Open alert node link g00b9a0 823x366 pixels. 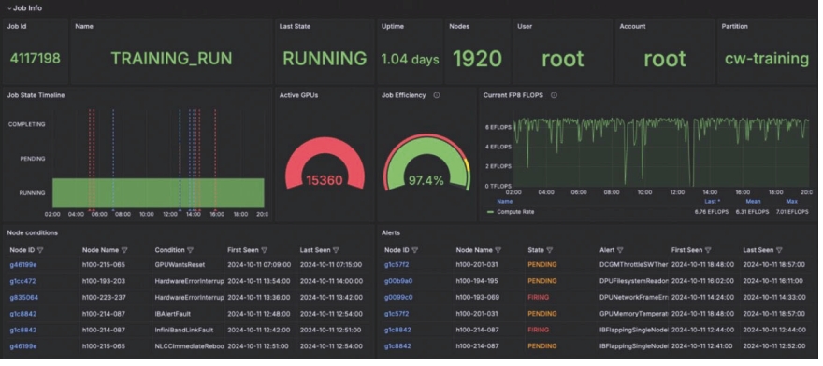click(398, 281)
